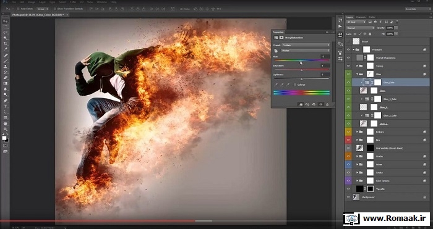This screenshot has height=229, width=433.
Task: Open the Filter menu
Action: [x=73, y=2]
